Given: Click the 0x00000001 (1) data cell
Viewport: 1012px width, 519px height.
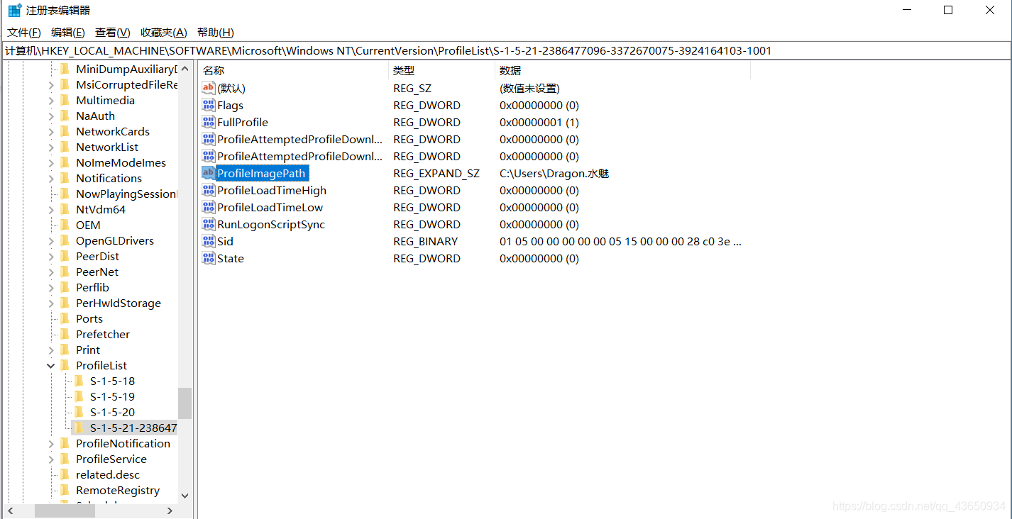Looking at the screenshot, I should [x=539, y=122].
